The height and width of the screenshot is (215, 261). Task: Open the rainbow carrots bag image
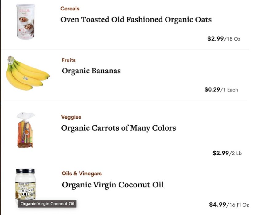click(25, 130)
